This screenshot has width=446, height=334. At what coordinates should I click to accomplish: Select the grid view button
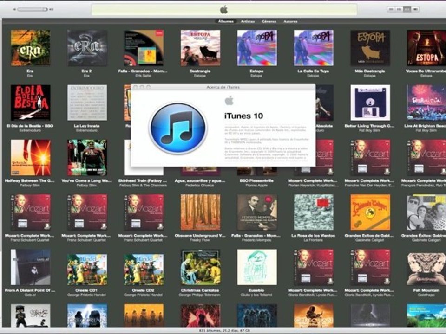point(407,9)
